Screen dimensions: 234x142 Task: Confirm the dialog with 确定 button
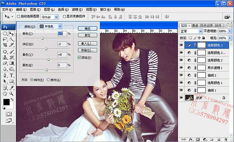88,29
